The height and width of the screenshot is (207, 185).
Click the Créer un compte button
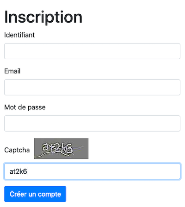(35, 194)
